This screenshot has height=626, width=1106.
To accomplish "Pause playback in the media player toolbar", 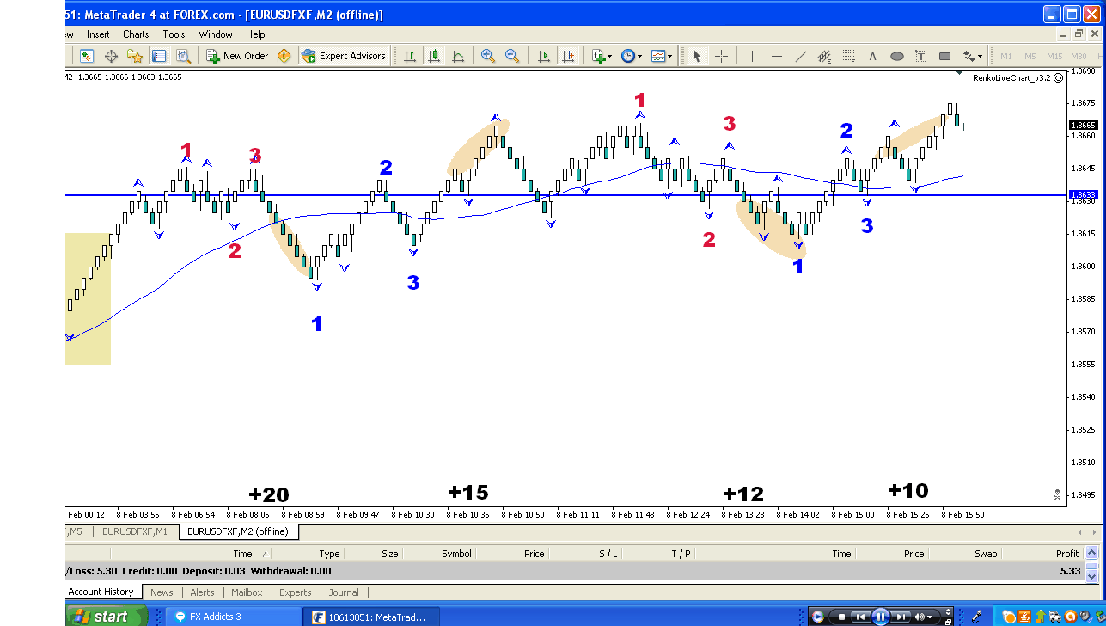I will pos(881,617).
